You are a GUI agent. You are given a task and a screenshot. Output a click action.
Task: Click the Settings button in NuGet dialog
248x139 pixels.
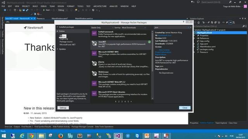(63, 108)
